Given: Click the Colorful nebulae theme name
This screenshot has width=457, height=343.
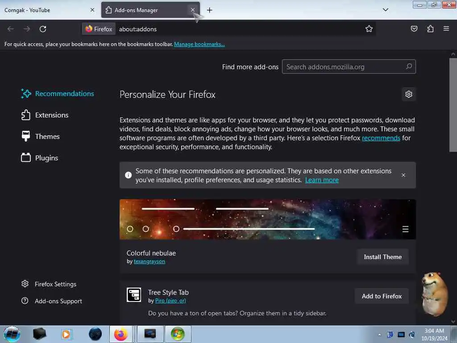Looking at the screenshot, I should click(x=151, y=253).
